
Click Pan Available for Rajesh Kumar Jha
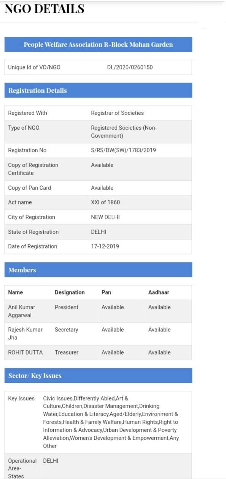point(113,330)
